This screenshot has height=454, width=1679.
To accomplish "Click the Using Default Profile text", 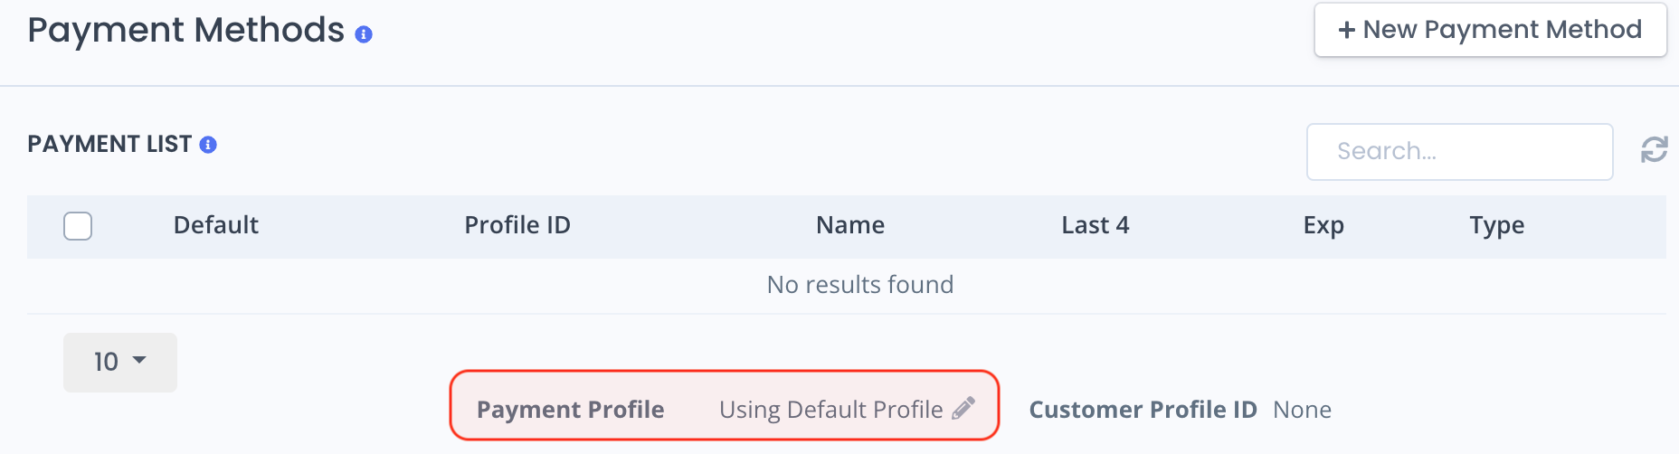I will [831, 410].
